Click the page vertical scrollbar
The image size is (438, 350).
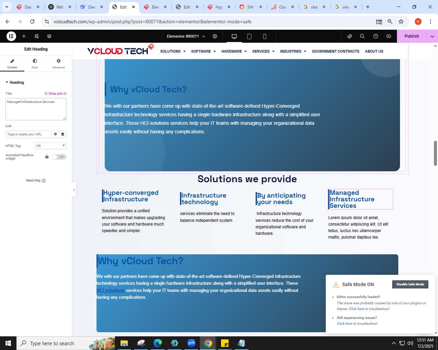pos(436,153)
